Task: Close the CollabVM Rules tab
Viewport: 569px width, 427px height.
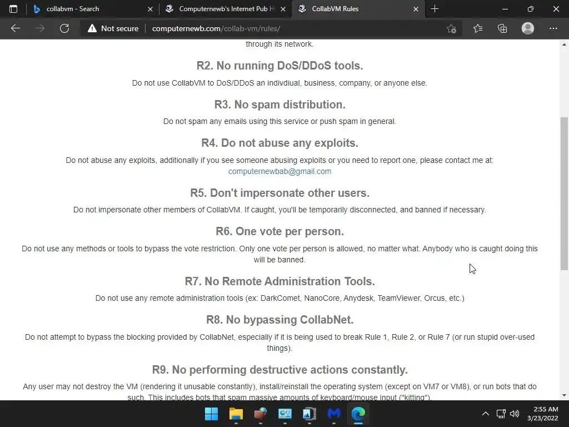Action: 416,9
